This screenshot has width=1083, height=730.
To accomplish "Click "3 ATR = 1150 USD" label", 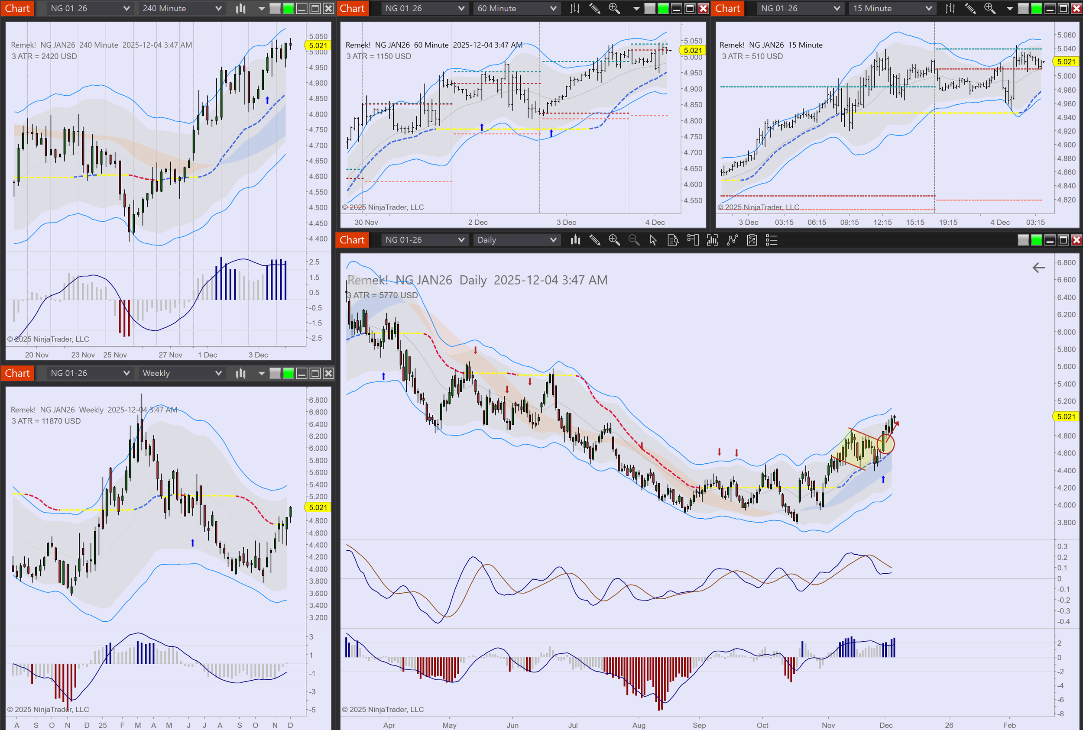I will pos(379,56).
